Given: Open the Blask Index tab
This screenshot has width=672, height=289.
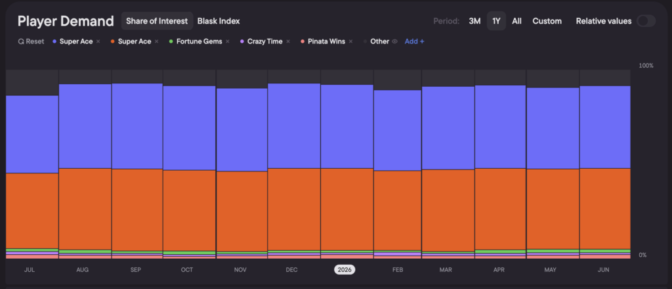Looking at the screenshot, I should click(x=219, y=21).
